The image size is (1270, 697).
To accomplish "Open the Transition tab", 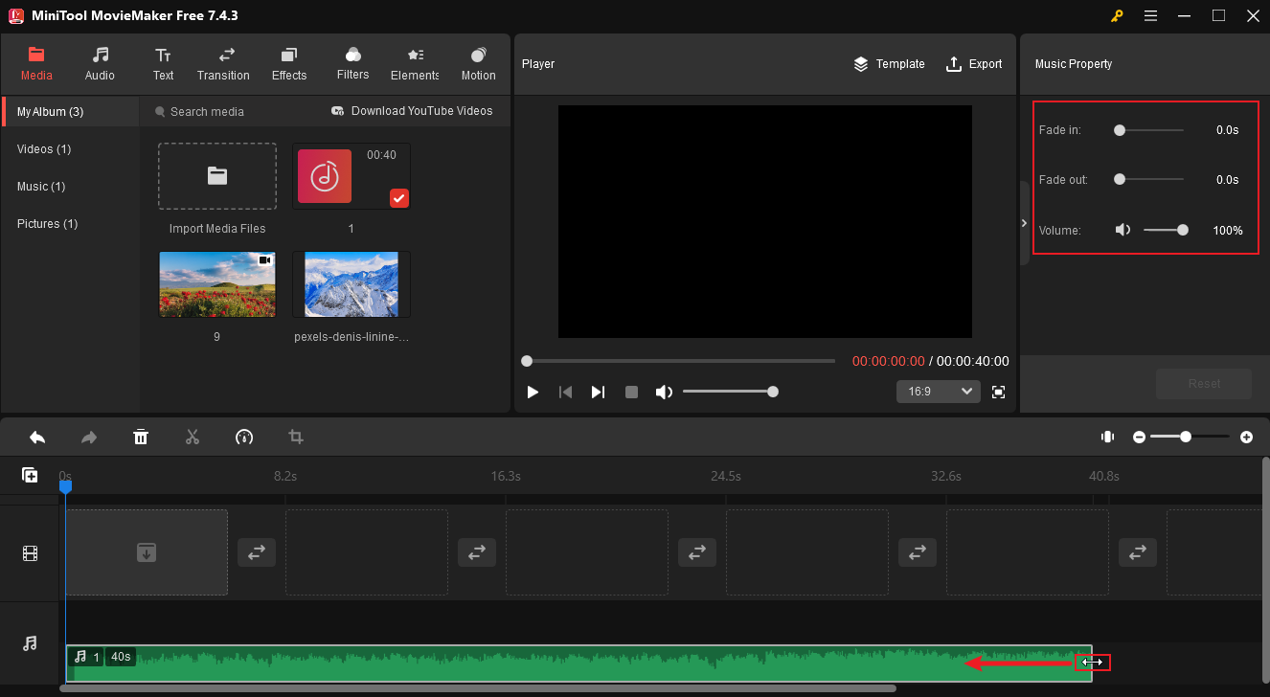I will (x=223, y=64).
